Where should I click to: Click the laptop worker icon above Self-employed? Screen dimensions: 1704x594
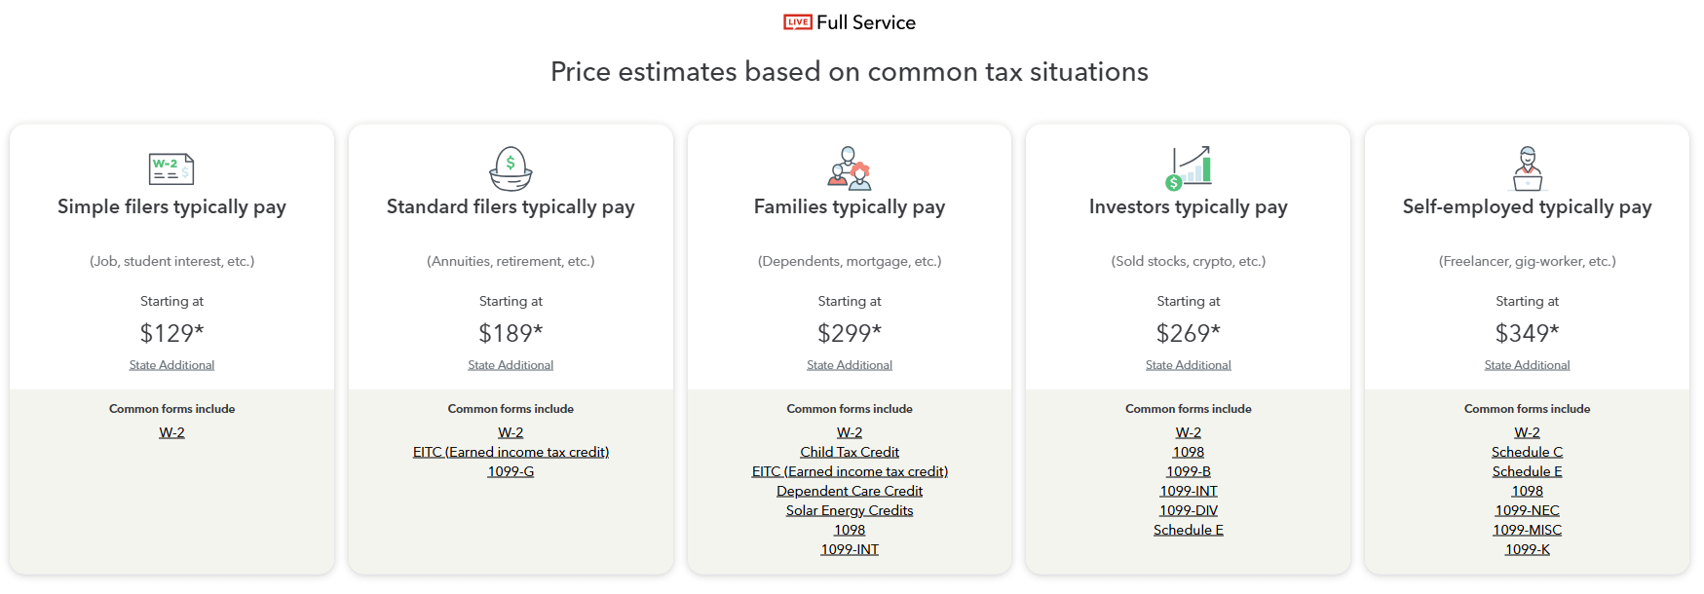(1527, 168)
